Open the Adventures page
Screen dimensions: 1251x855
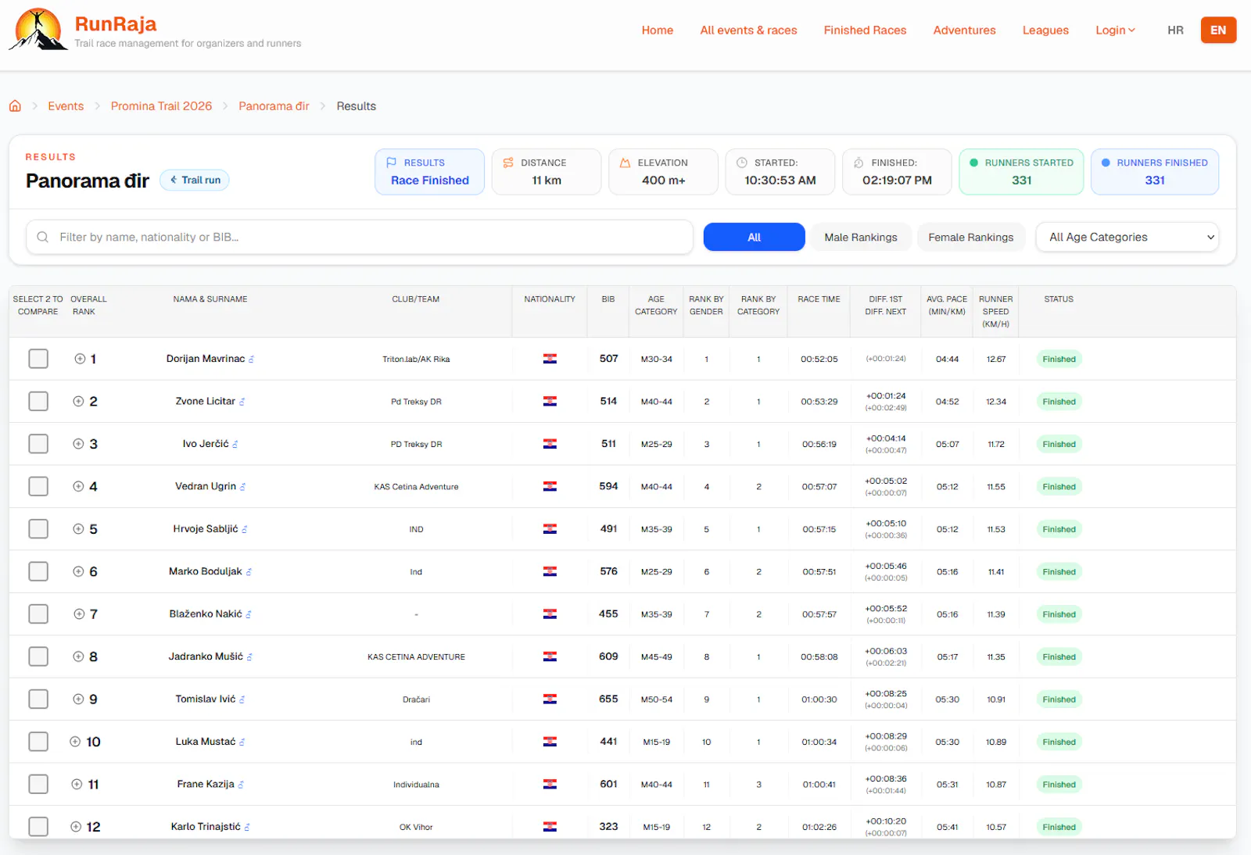(964, 30)
